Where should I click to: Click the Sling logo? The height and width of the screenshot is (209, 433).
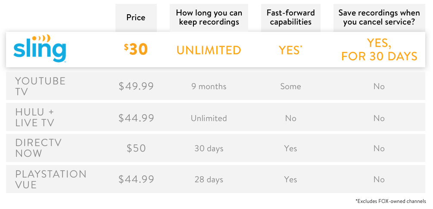point(40,48)
